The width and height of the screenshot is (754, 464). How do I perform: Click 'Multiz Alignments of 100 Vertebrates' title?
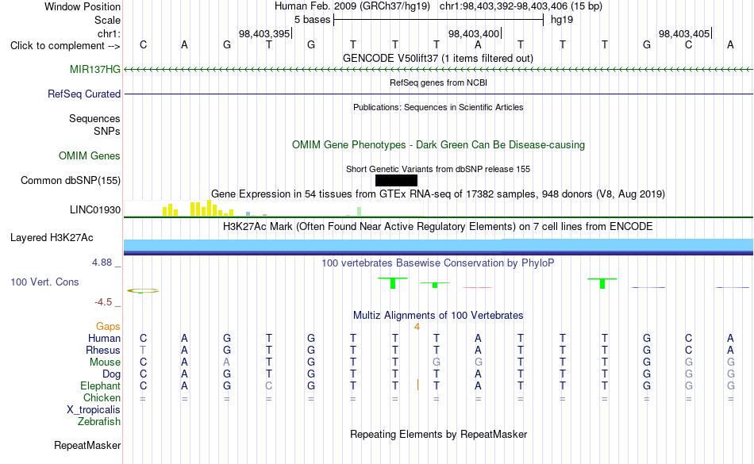pos(438,315)
